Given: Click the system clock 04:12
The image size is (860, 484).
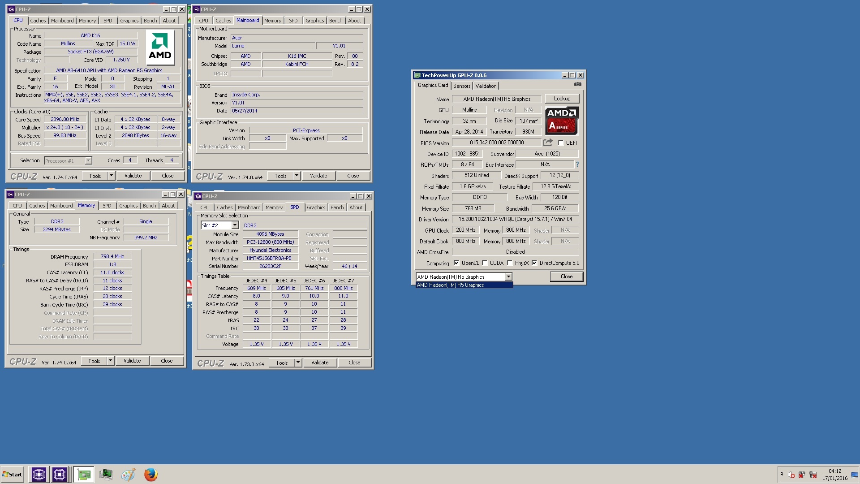Looking at the screenshot, I should coord(835,471).
